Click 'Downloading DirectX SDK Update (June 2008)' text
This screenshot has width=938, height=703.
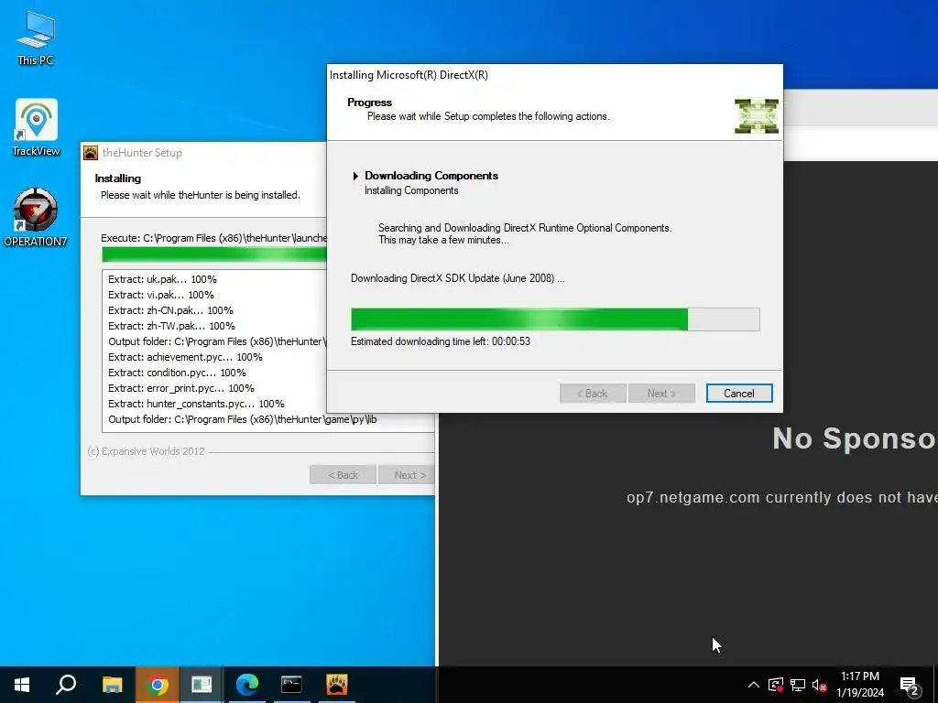click(458, 278)
